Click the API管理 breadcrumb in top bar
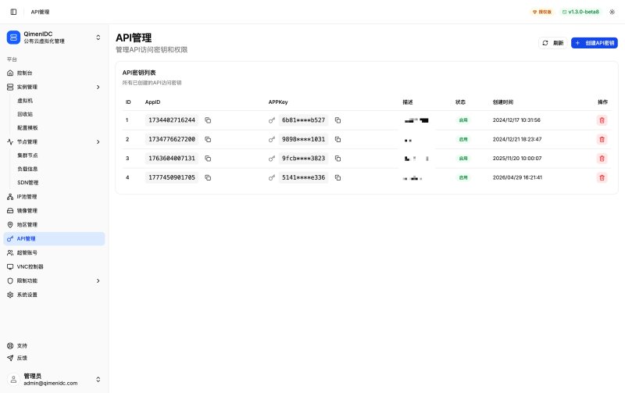Viewport: 625px width, 393px height. [41, 12]
